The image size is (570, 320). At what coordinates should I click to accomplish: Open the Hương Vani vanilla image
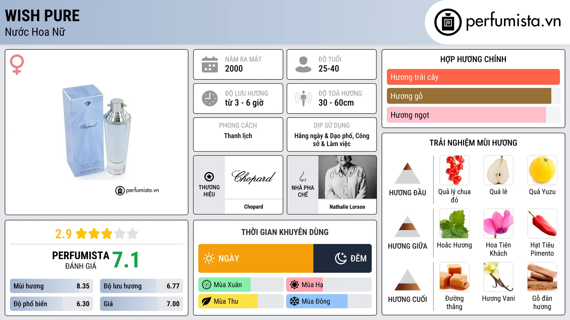[x=498, y=277]
